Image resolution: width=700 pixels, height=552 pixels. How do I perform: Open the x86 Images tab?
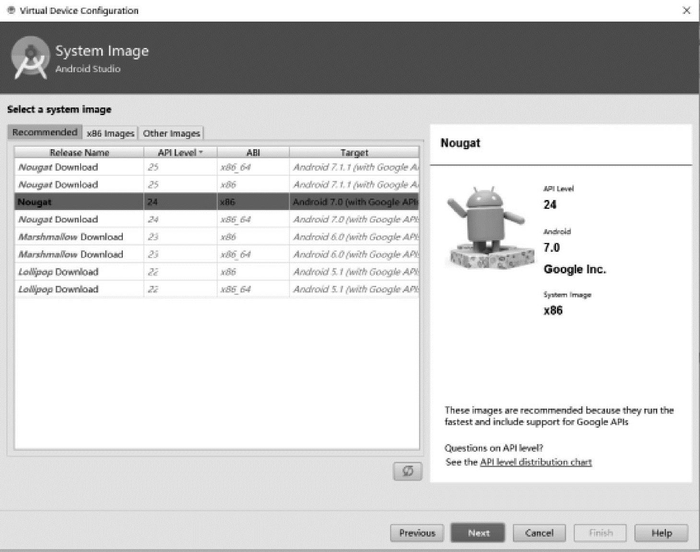(x=110, y=133)
